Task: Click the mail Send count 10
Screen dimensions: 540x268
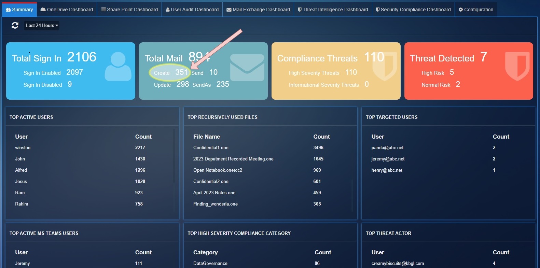Action: pyautogui.click(x=213, y=72)
